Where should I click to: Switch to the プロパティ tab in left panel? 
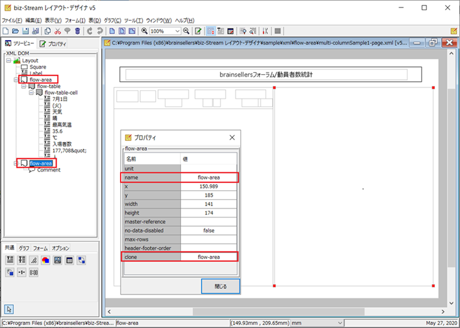(53, 44)
